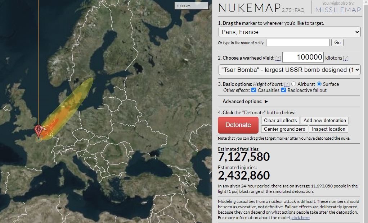Toggle the Casualties checkbox

254,90
